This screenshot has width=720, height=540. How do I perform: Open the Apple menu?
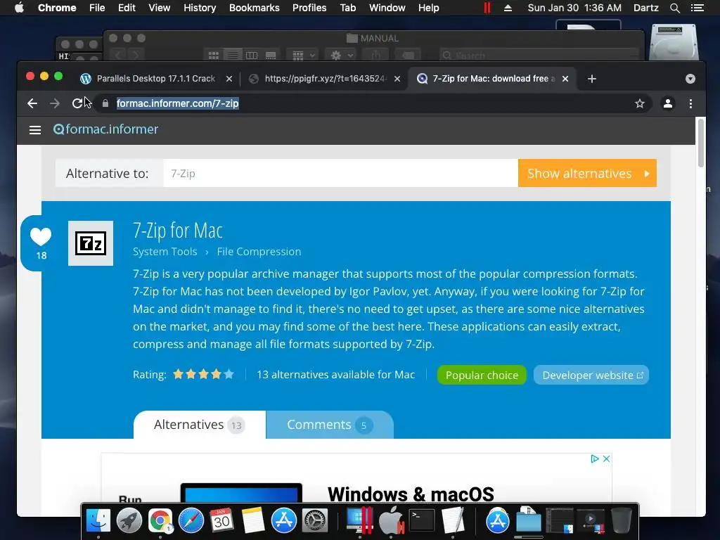(19, 8)
